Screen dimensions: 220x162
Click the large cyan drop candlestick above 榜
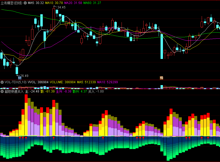[162, 47]
